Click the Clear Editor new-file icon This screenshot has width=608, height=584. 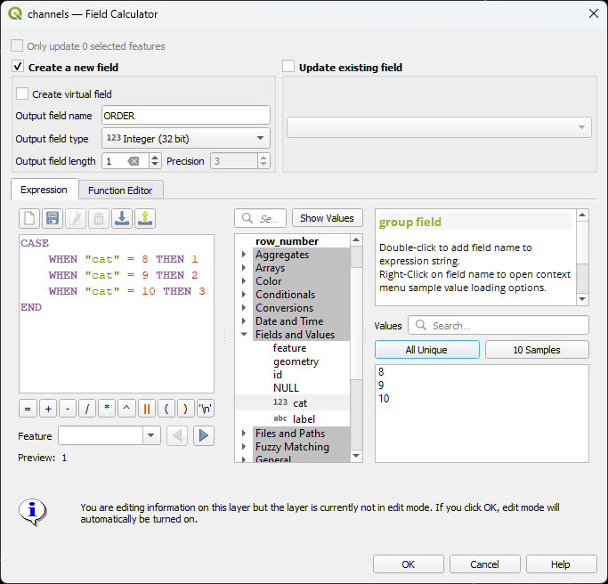click(29, 218)
